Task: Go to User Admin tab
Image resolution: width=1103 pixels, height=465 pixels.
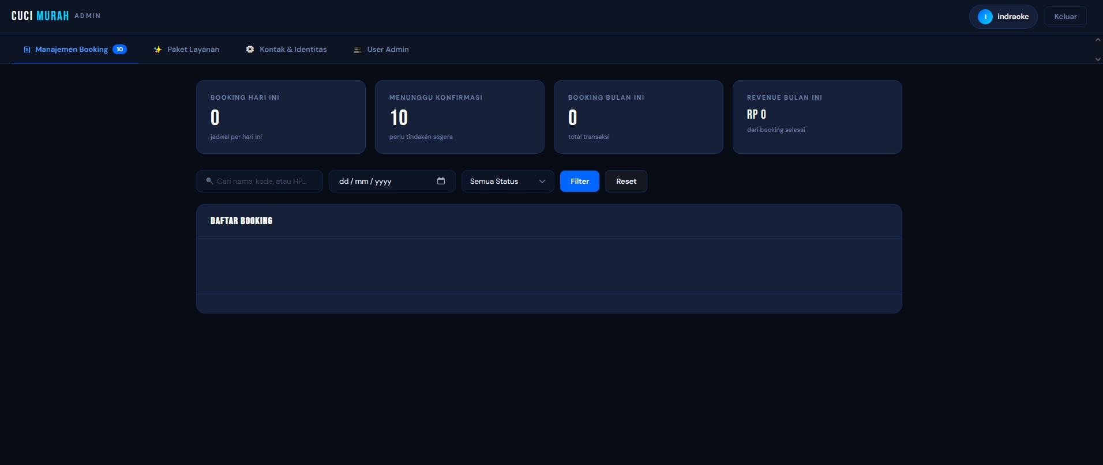Action: tap(381, 50)
